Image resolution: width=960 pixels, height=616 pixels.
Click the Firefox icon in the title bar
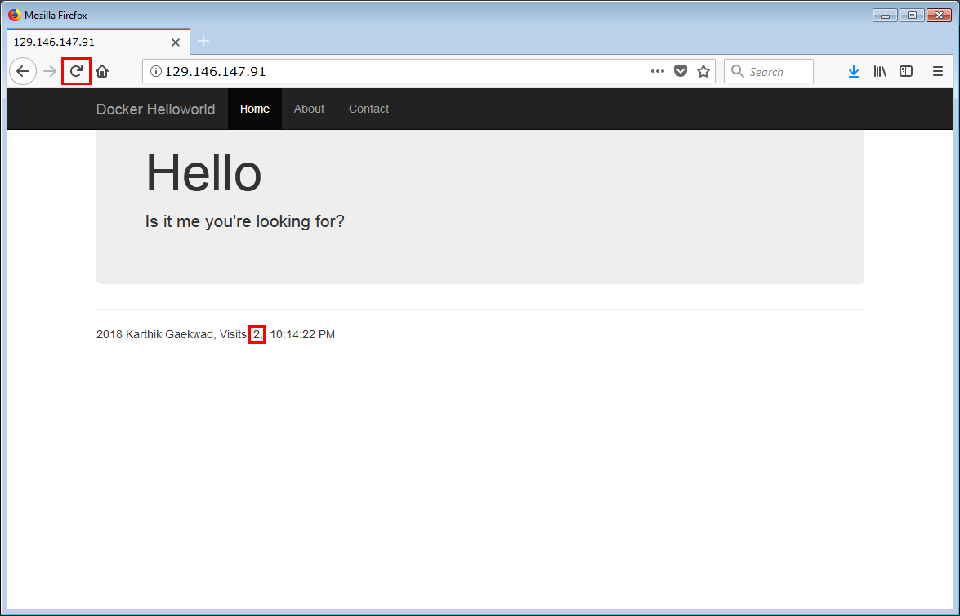(12, 15)
